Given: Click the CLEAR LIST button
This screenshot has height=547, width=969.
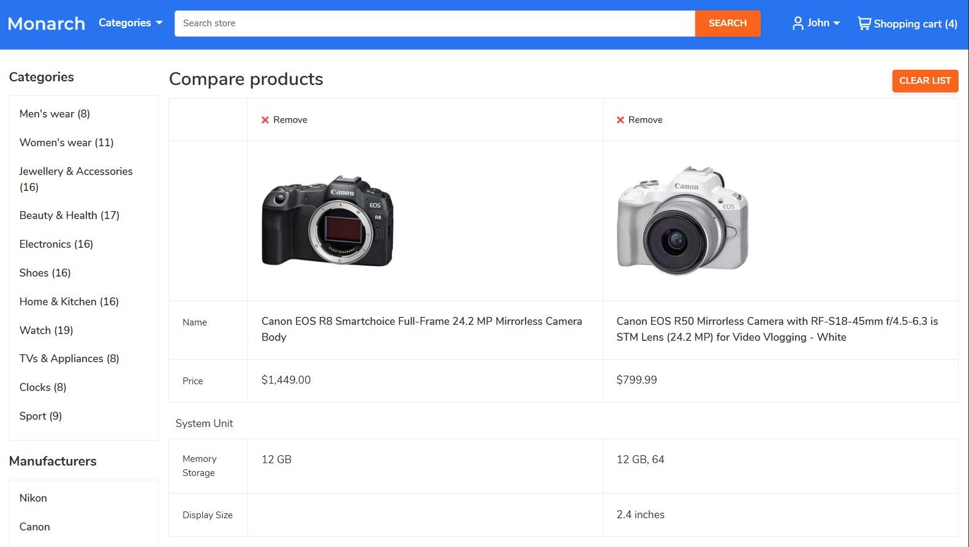Looking at the screenshot, I should [x=925, y=81].
